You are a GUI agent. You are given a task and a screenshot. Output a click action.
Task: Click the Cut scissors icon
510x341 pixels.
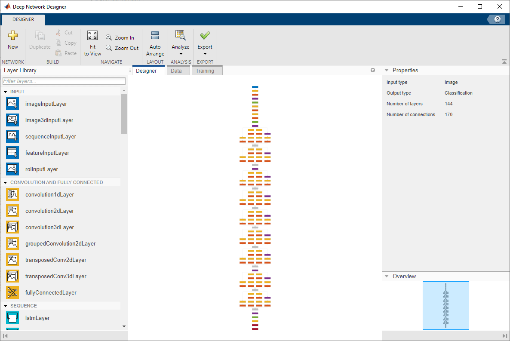[58, 33]
